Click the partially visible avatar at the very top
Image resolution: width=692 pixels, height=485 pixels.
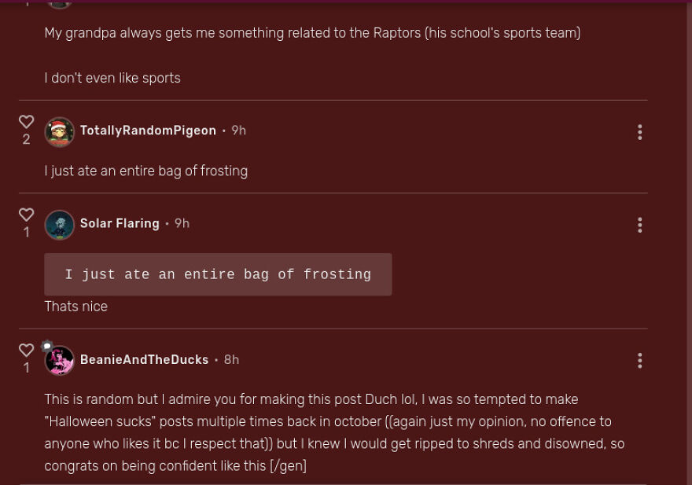pyautogui.click(x=60, y=4)
